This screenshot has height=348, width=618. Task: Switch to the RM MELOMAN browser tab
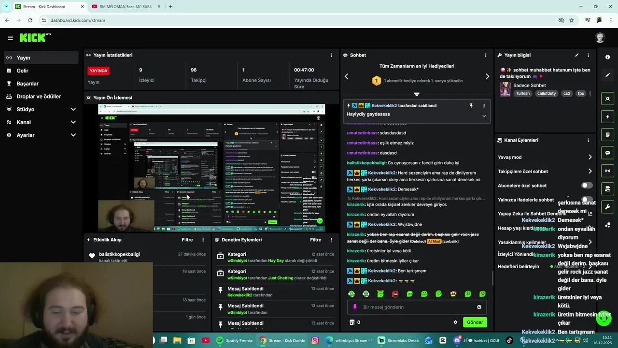[x=126, y=7]
